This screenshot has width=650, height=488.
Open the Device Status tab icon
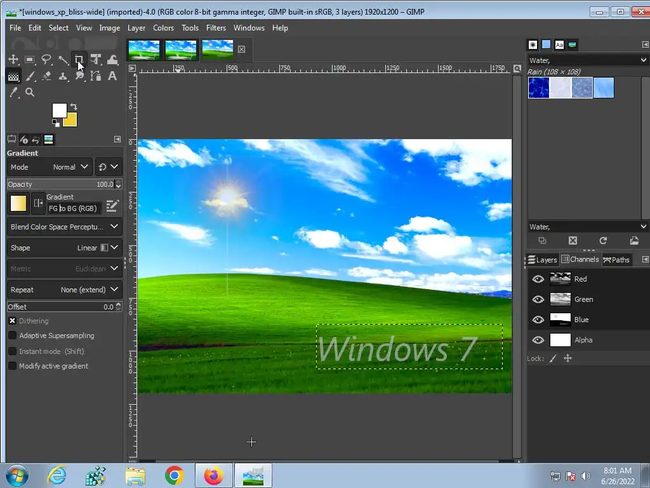coord(23,139)
